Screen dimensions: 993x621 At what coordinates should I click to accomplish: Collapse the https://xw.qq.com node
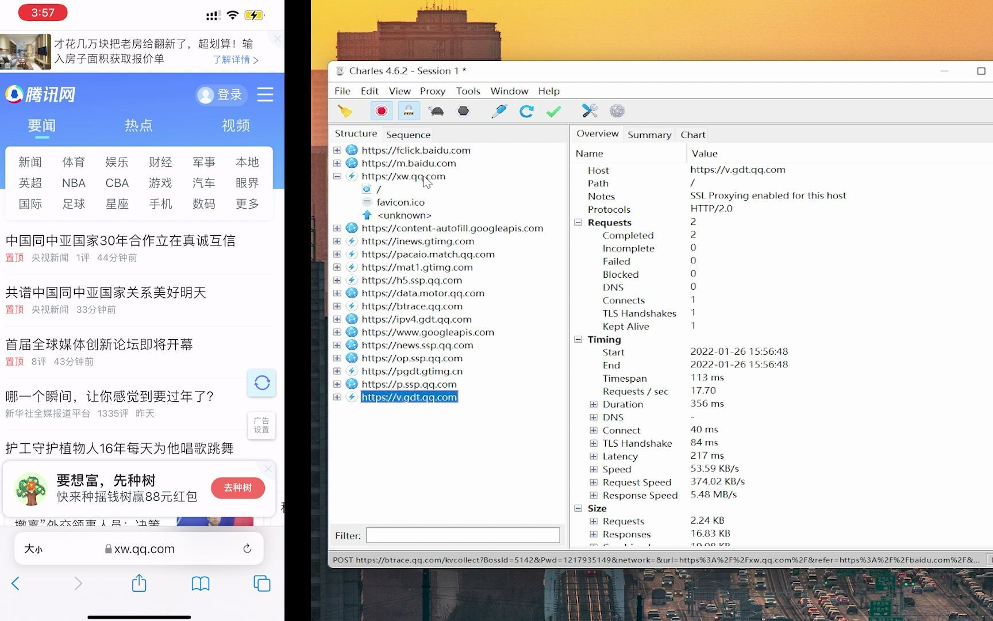[x=337, y=177]
